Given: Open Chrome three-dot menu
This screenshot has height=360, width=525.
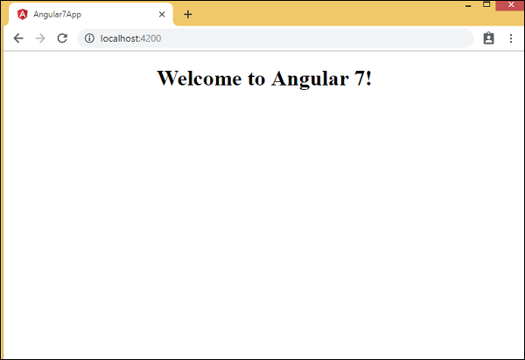Looking at the screenshot, I should (x=511, y=38).
